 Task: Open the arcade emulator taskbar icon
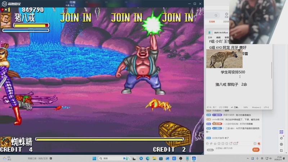(x=194, y=158)
